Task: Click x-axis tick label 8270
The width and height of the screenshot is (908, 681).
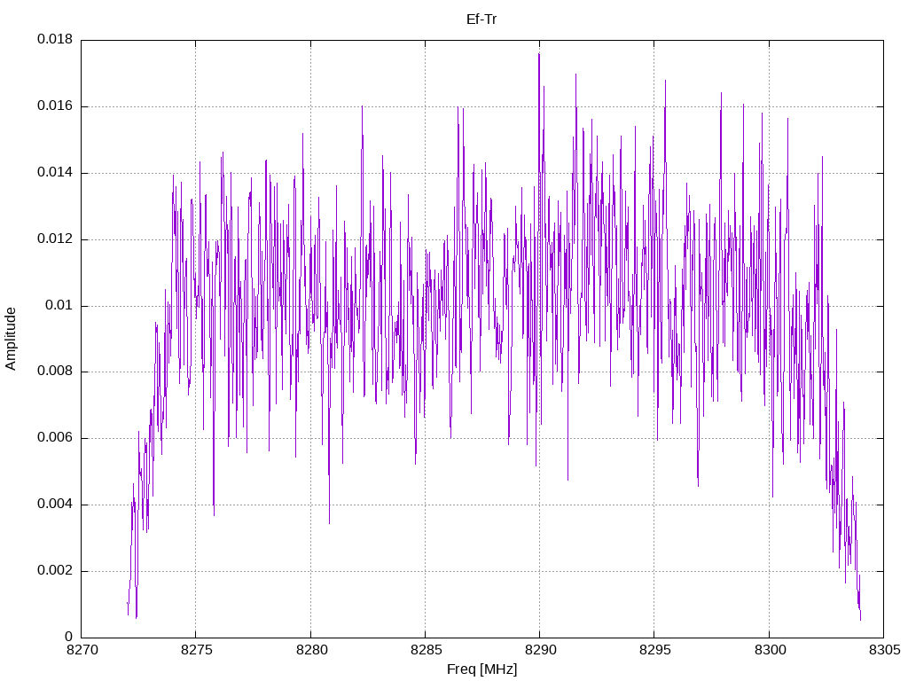Action: coord(82,650)
